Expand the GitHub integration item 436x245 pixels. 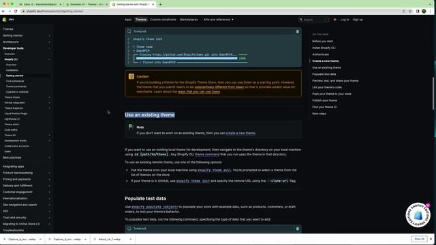[x=50, y=103]
